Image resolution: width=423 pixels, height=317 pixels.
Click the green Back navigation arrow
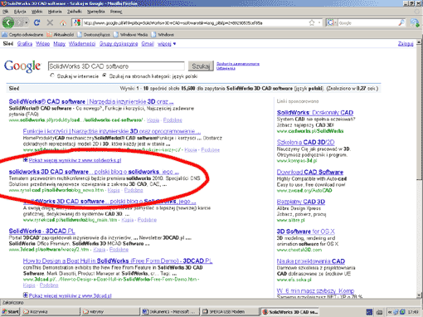[x=8, y=22]
